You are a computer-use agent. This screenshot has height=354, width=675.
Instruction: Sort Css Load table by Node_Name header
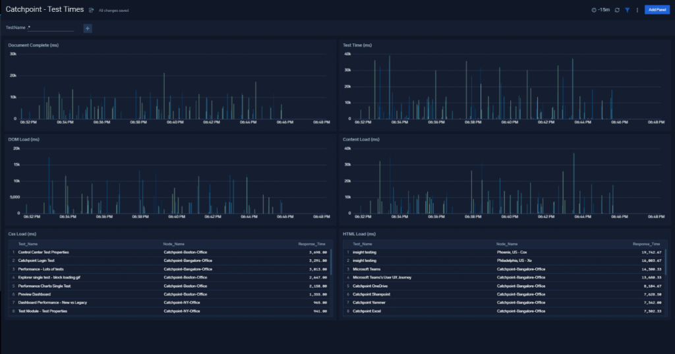coord(174,244)
